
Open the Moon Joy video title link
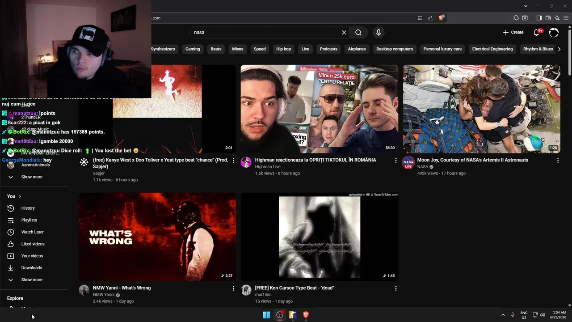point(472,160)
